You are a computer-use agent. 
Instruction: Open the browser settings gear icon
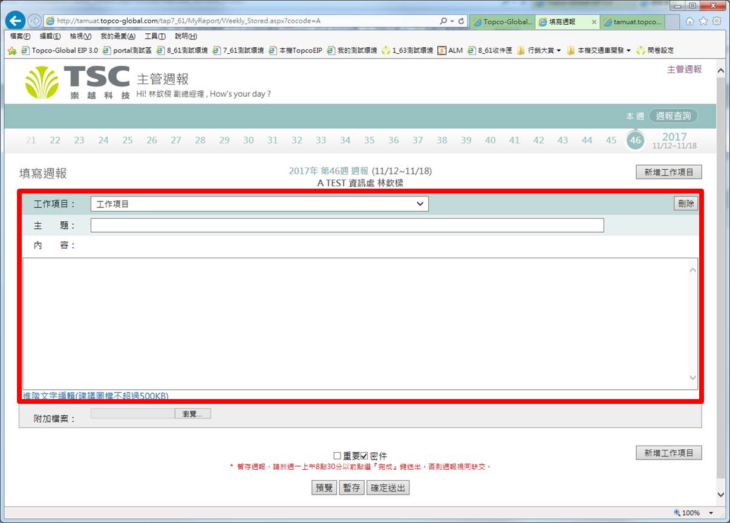point(717,21)
